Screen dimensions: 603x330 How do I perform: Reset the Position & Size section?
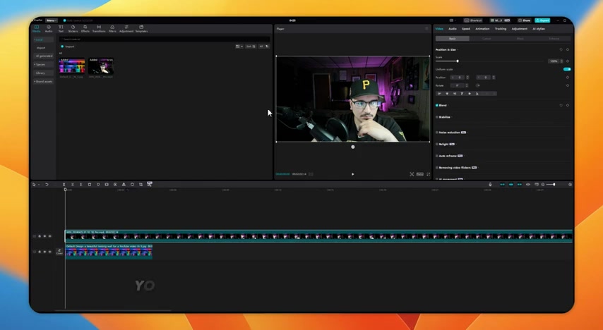click(x=561, y=49)
